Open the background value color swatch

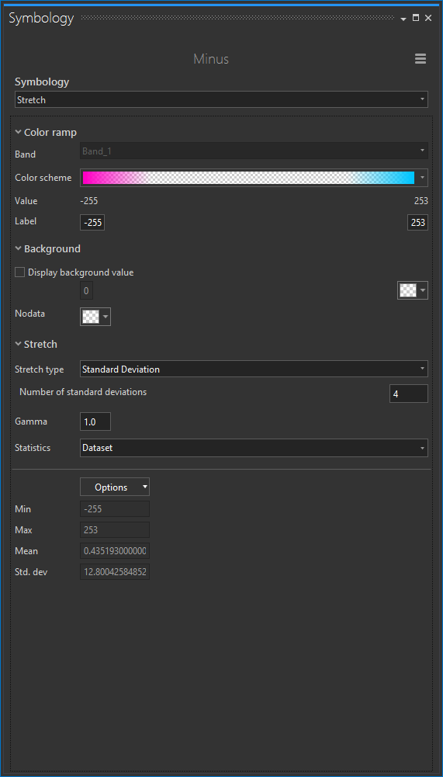point(413,290)
